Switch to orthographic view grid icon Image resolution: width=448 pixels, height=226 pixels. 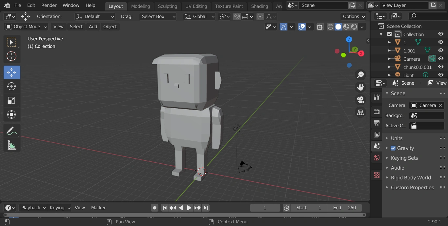point(360,112)
